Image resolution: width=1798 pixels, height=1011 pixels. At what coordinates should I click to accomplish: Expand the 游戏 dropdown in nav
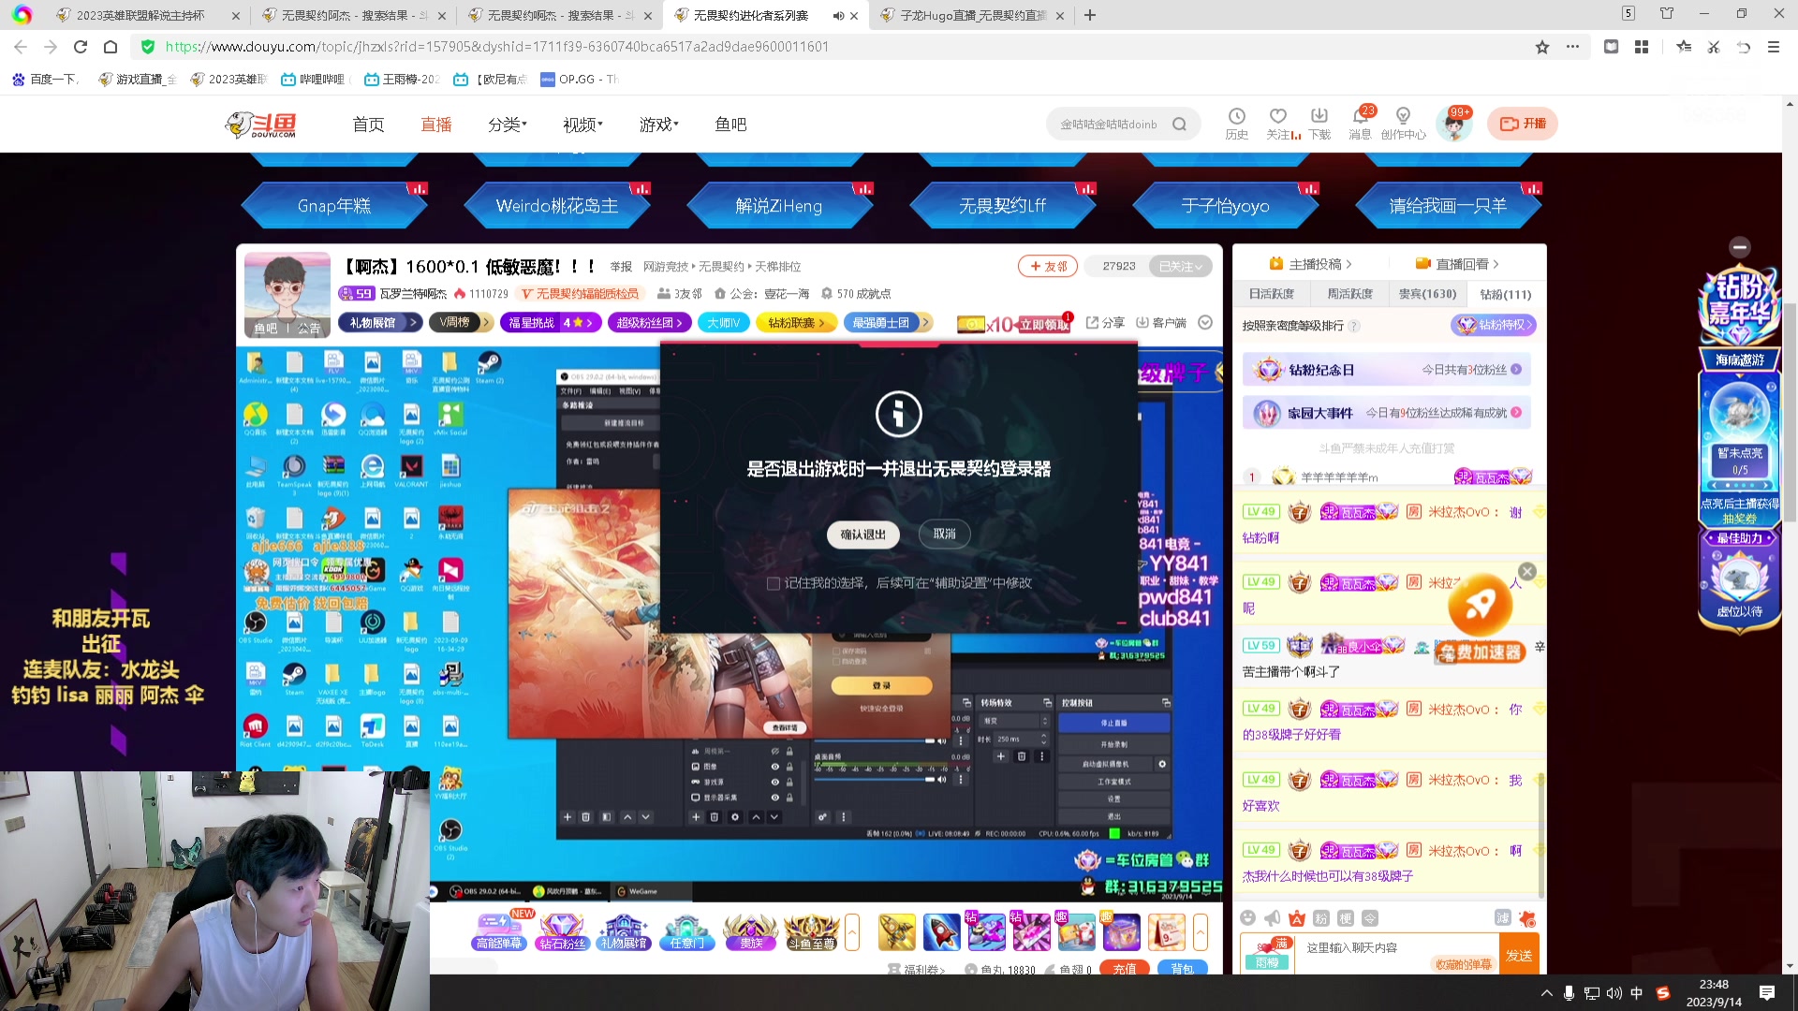pos(659,125)
